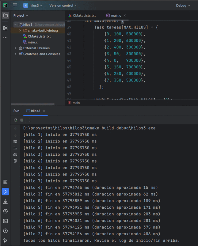Select main.c in the Project tree
This screenshot has width=198, height=246.
point(32,42)
